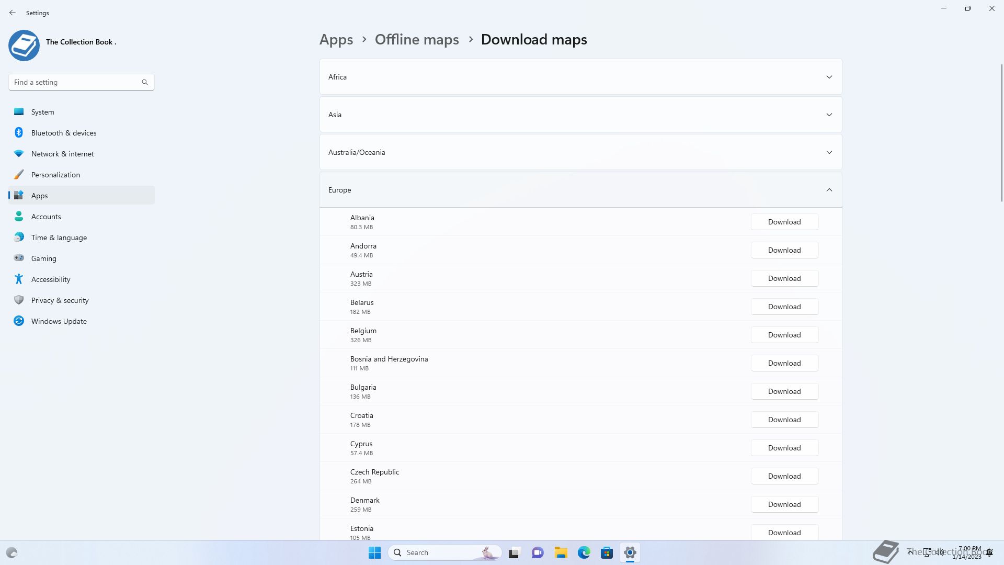Download the Czech Republic map
The height and width of the screenshot is (565, 1004).
coord(784,476)
